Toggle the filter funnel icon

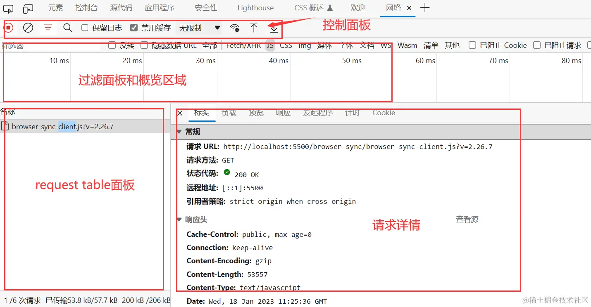click(x=48, y=28)
